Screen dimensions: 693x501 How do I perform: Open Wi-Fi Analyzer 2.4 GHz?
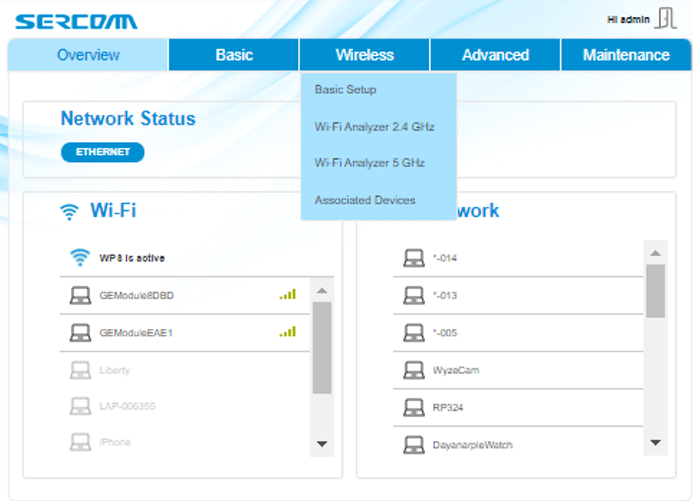pyautogui.click(x=374, y=127)
